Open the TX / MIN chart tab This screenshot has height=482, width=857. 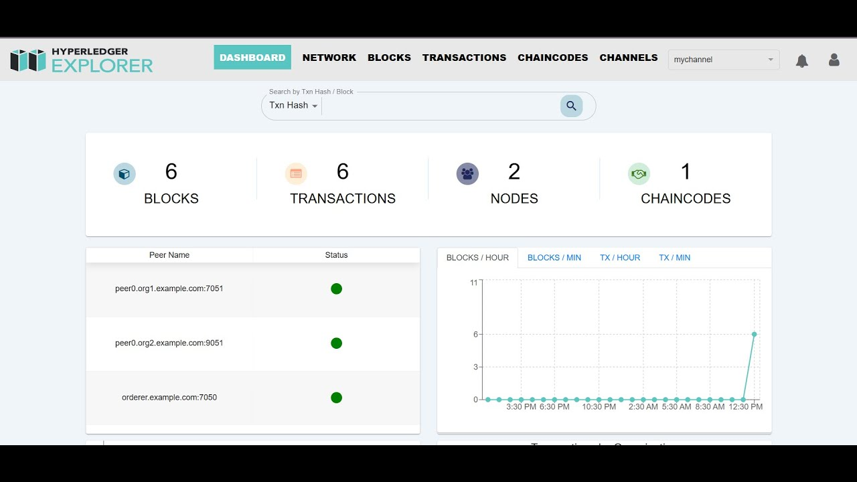674,258
